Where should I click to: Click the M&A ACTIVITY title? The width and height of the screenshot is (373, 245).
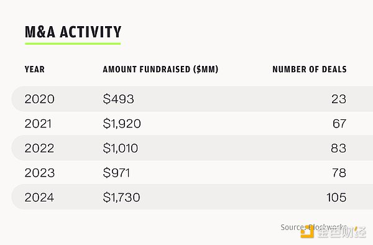[x=73, y=32]
